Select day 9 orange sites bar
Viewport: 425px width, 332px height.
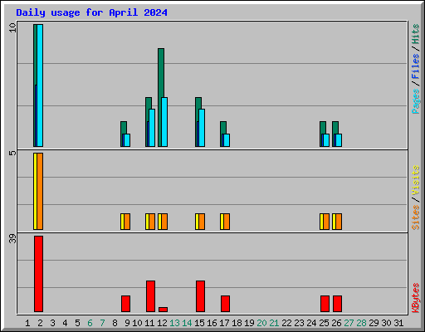pos(127,222)
